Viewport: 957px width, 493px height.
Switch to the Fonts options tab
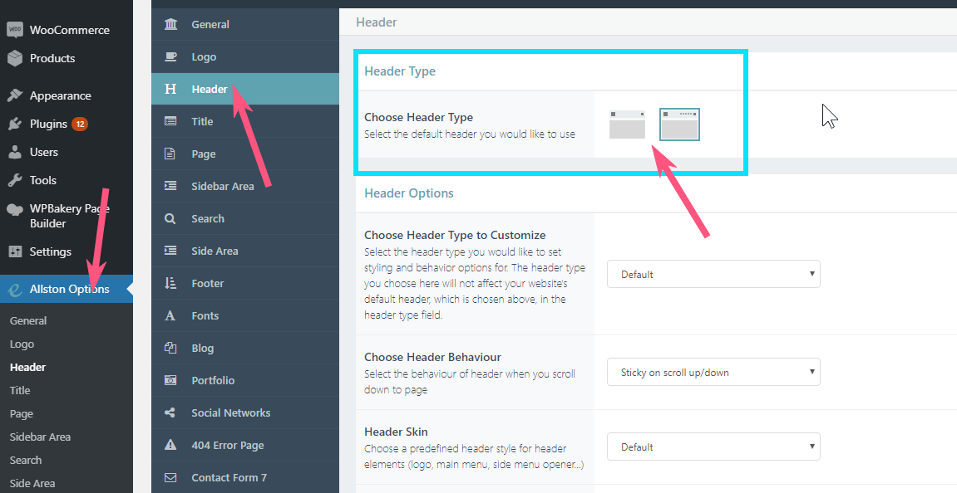pos(245,315)
